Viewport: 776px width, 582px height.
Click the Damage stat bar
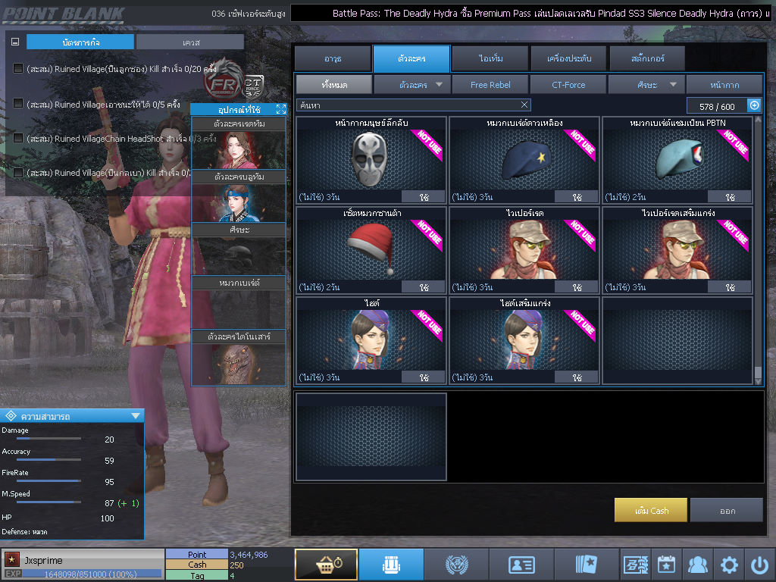click(48, 439)
